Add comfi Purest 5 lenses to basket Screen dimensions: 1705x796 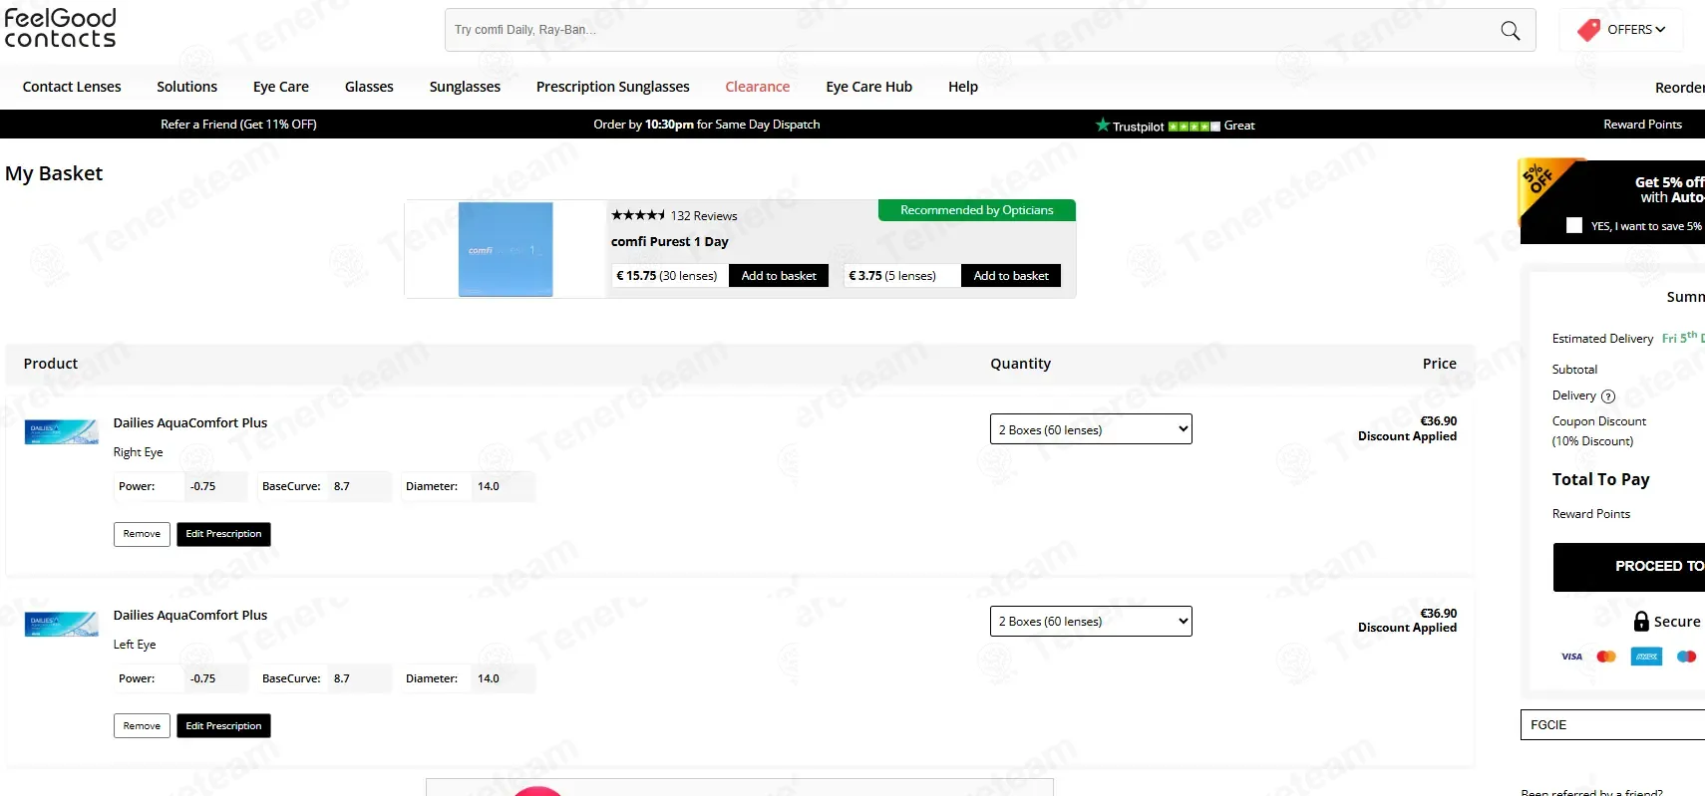click(x=1011, y=276)
